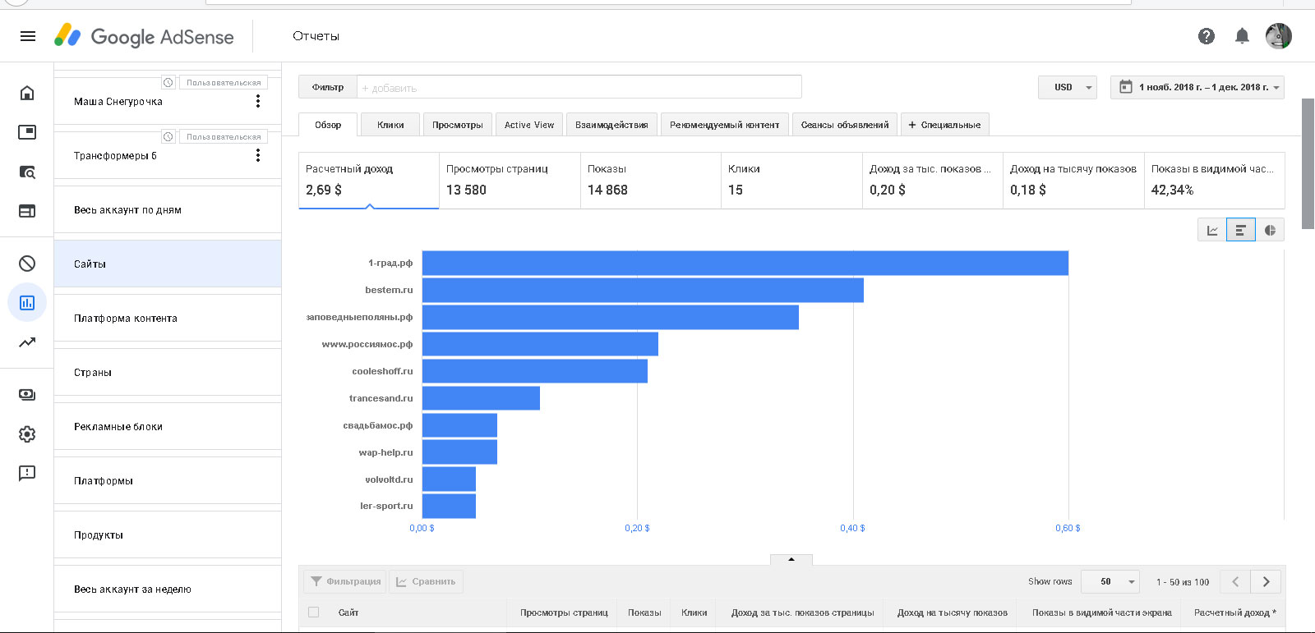Screen dimensions: 1315x633
Task: Open Рекламные блоки report
Action: tap(168, 426)
